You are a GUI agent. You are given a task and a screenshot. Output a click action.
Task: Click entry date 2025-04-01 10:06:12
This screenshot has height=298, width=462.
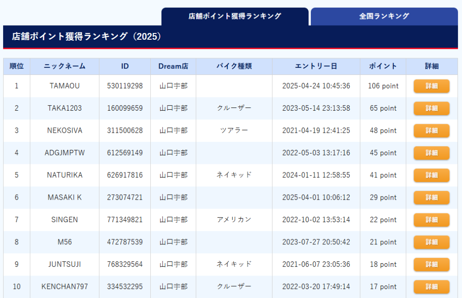tap(316, 197)
